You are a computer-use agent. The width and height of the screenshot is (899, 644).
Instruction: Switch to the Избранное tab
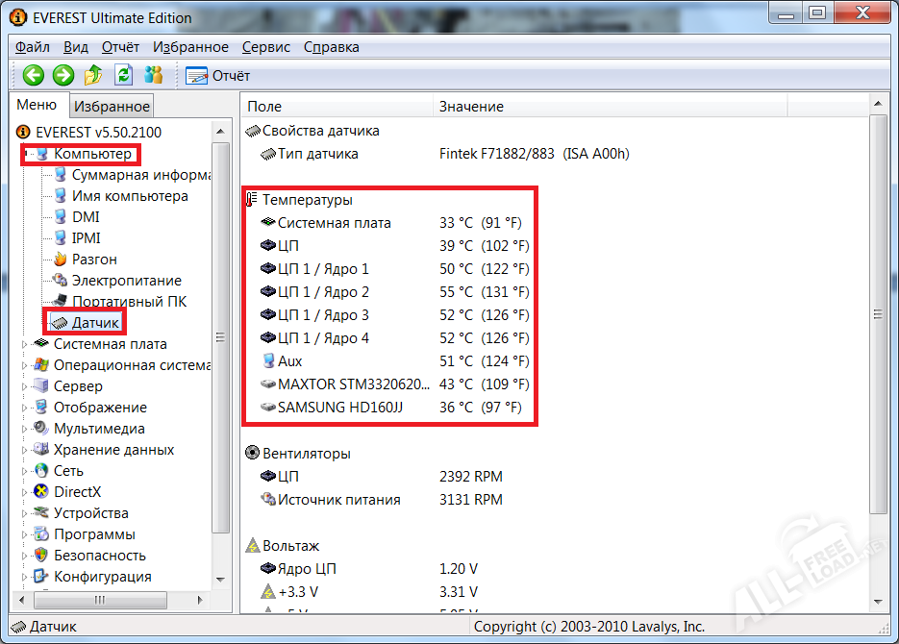[112, 107]
